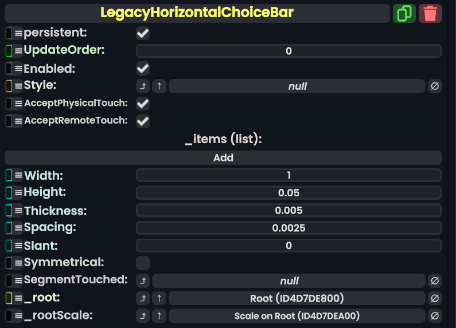Click the Thickness value field showing 0.005

289,211
